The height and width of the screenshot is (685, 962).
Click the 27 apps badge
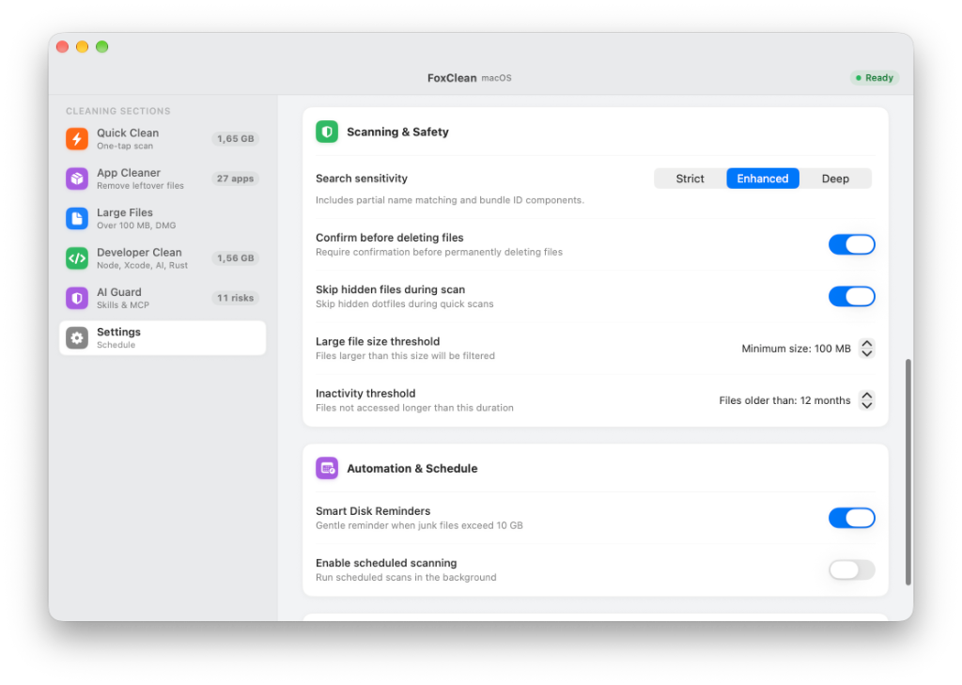(x=235, y=179)
